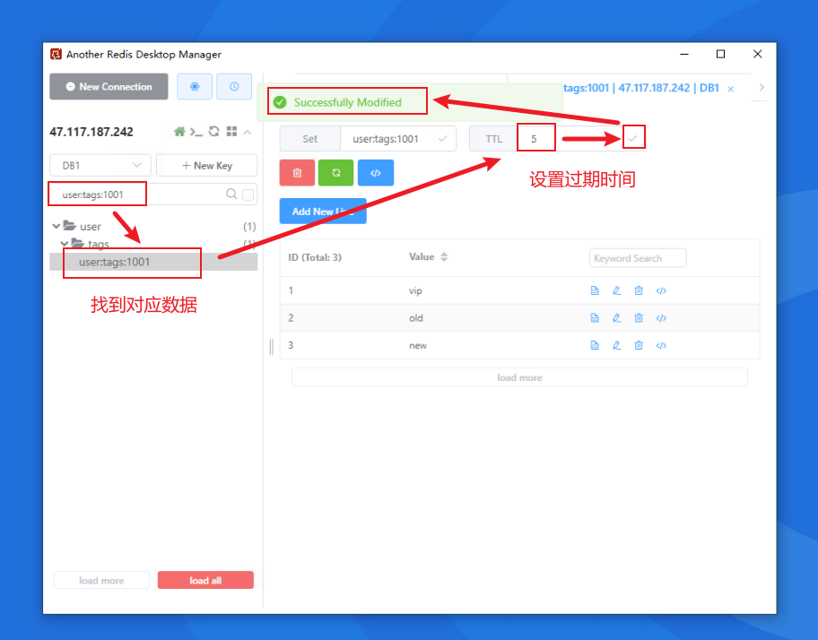Select the tags:1001 | 47.117.187.242 | DB1 tab

(641, 88)
